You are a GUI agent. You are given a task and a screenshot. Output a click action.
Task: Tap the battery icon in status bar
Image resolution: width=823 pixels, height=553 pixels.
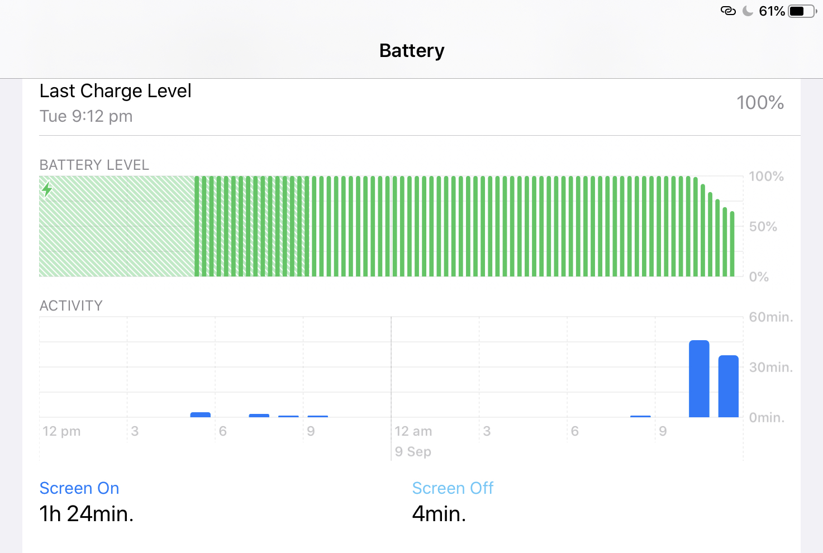(x=802, y=11)
